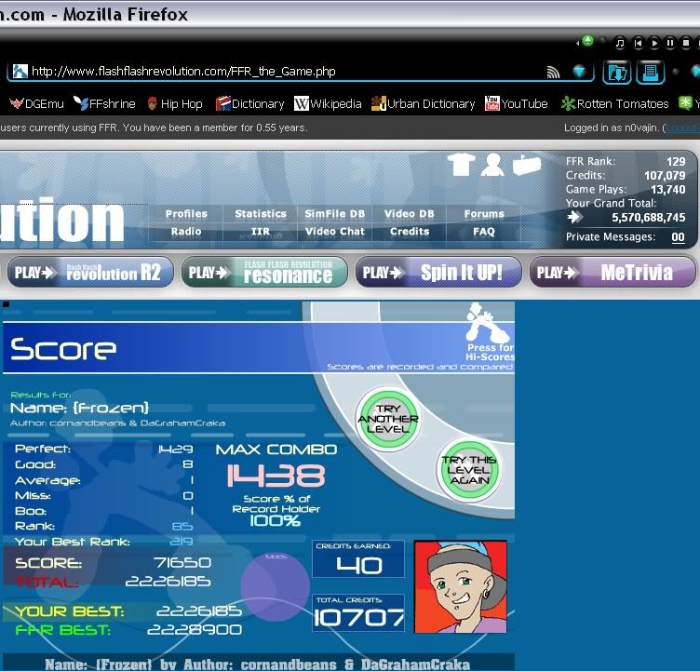Click the green up-arrow icon
700x671 pixels.
tap(587, 42)
